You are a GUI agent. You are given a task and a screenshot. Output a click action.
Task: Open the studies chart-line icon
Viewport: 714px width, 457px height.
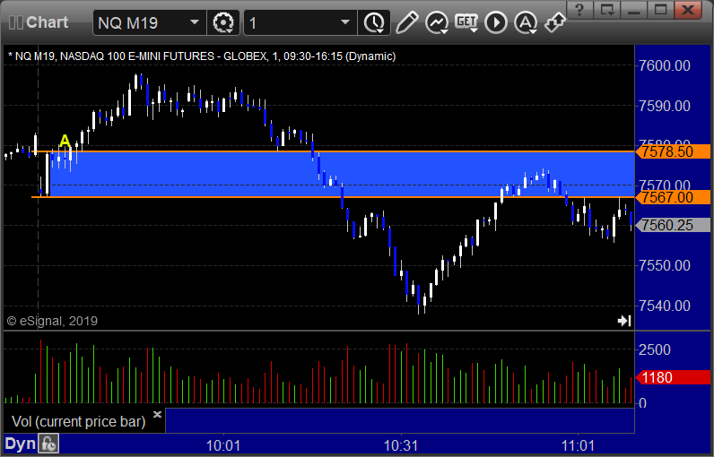[436, 22]
